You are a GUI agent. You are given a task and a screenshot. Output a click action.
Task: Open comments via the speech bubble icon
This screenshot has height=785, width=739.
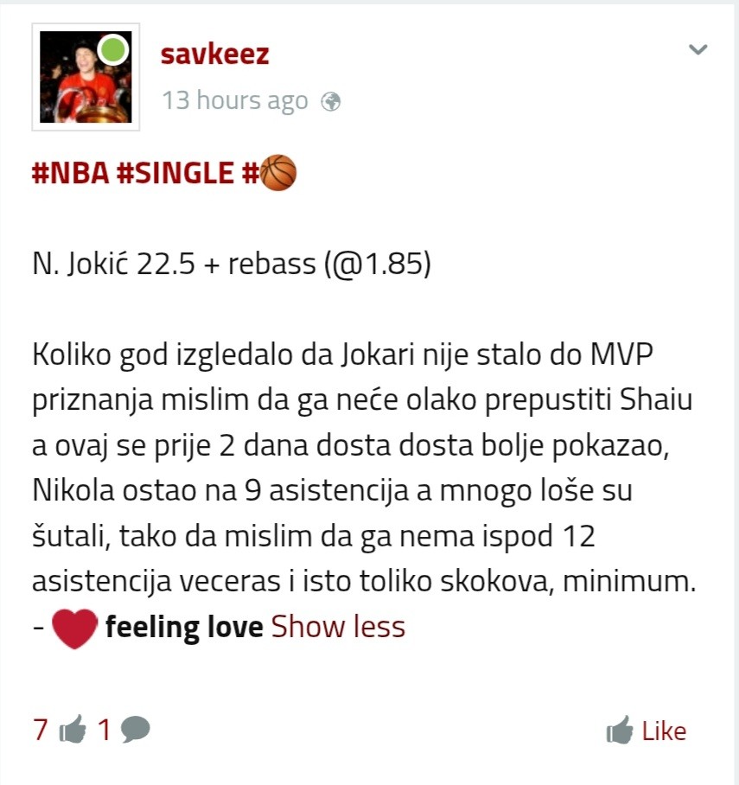135,730
